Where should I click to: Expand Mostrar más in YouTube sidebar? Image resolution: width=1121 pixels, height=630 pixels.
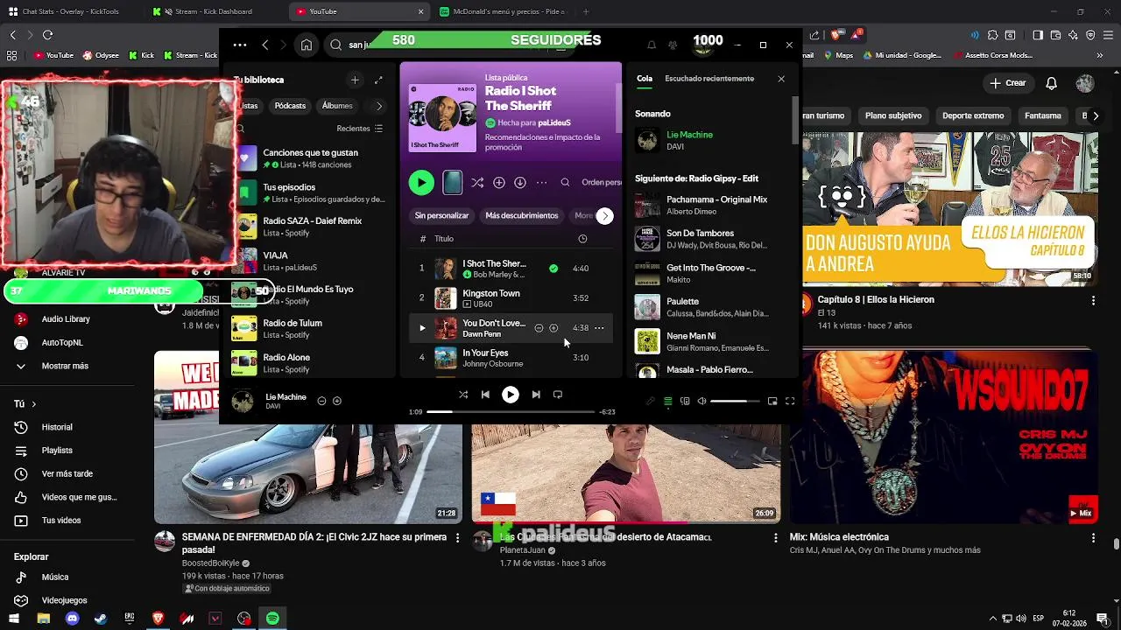pyautogui.click(x=65, y=366)
